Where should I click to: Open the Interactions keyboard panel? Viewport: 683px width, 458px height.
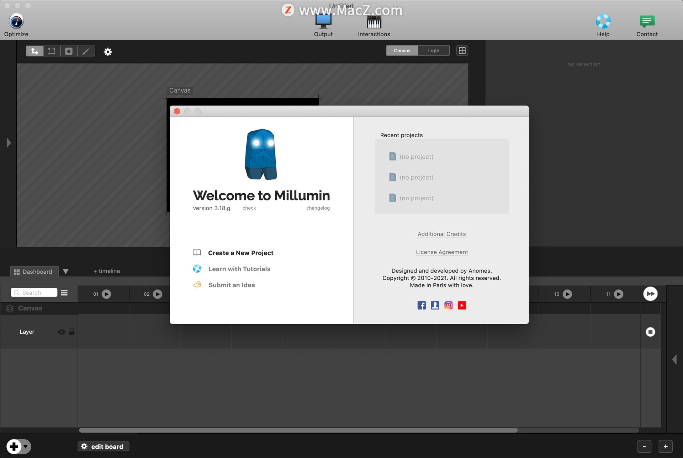[x=374, y=26]
